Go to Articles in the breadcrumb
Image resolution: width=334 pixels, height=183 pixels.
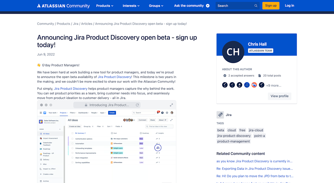87,24
